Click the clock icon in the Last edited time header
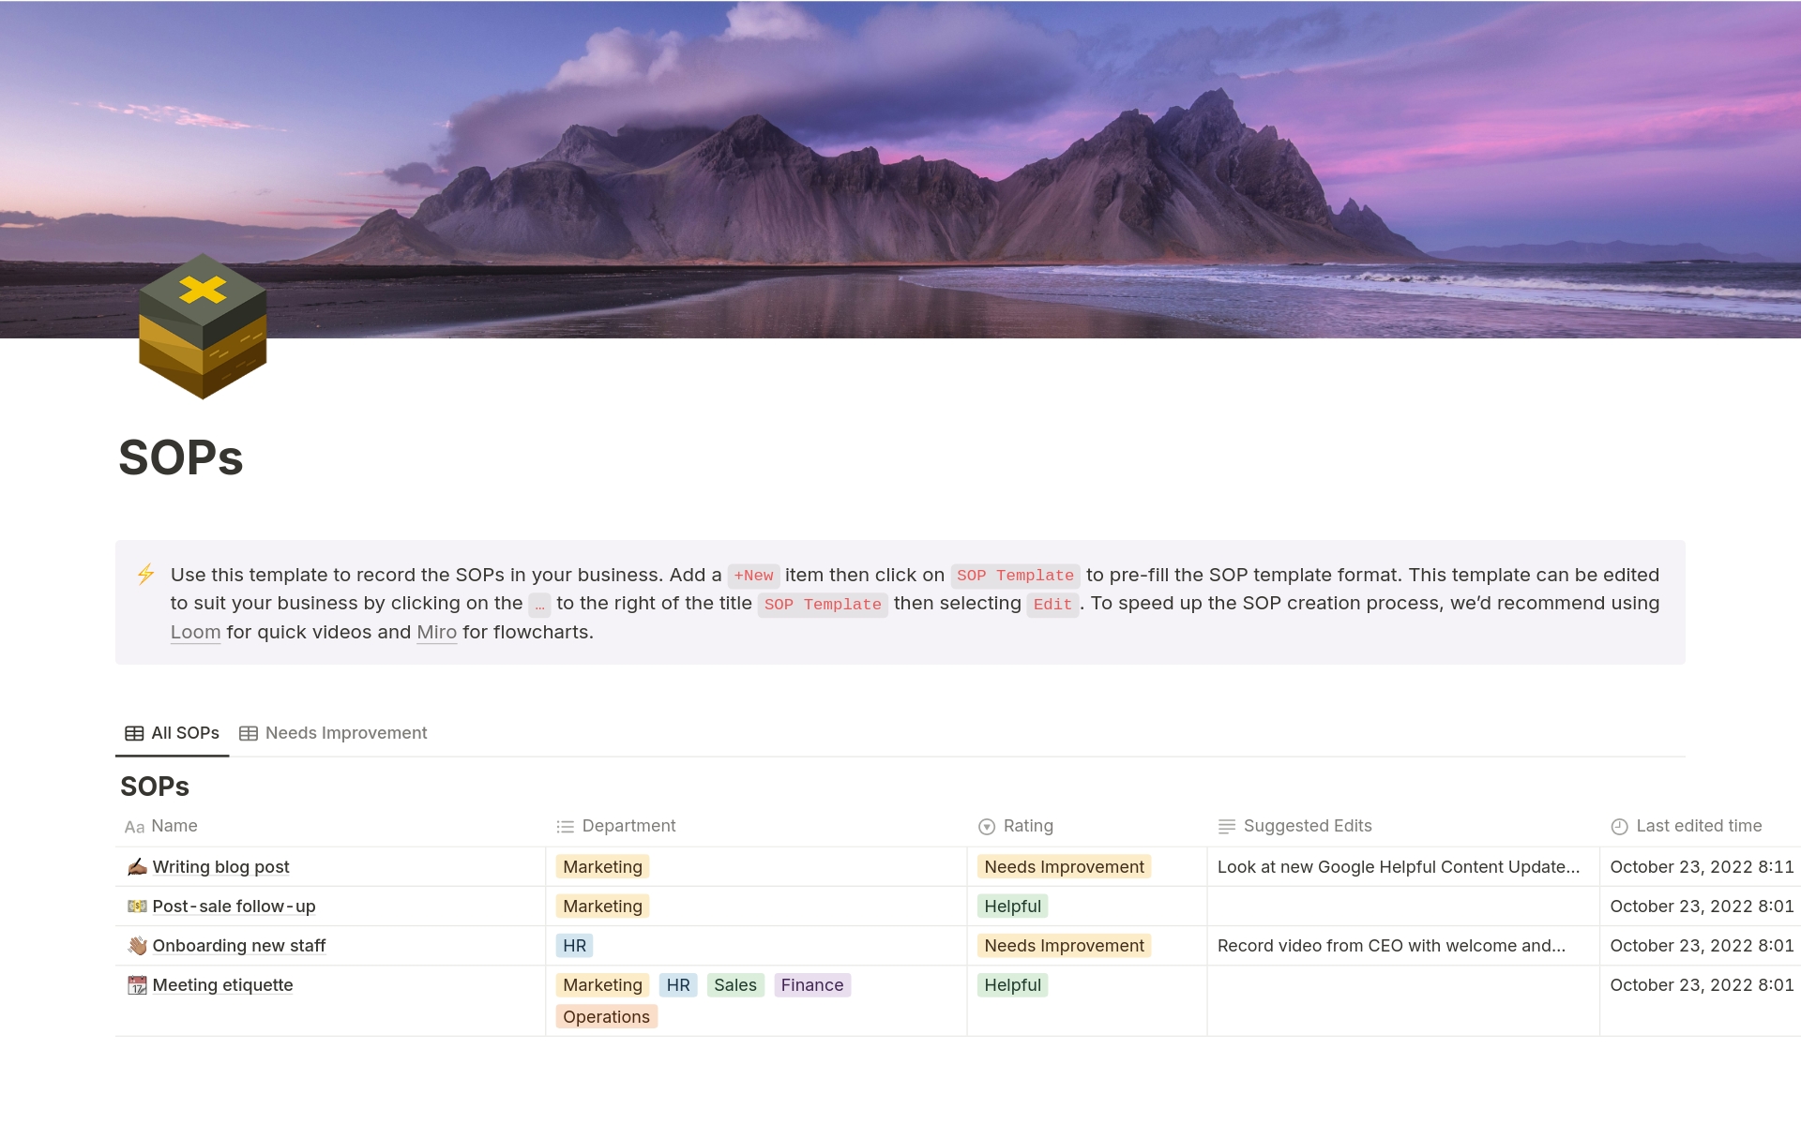Screen dimensions: 1801x1124 1619,826
